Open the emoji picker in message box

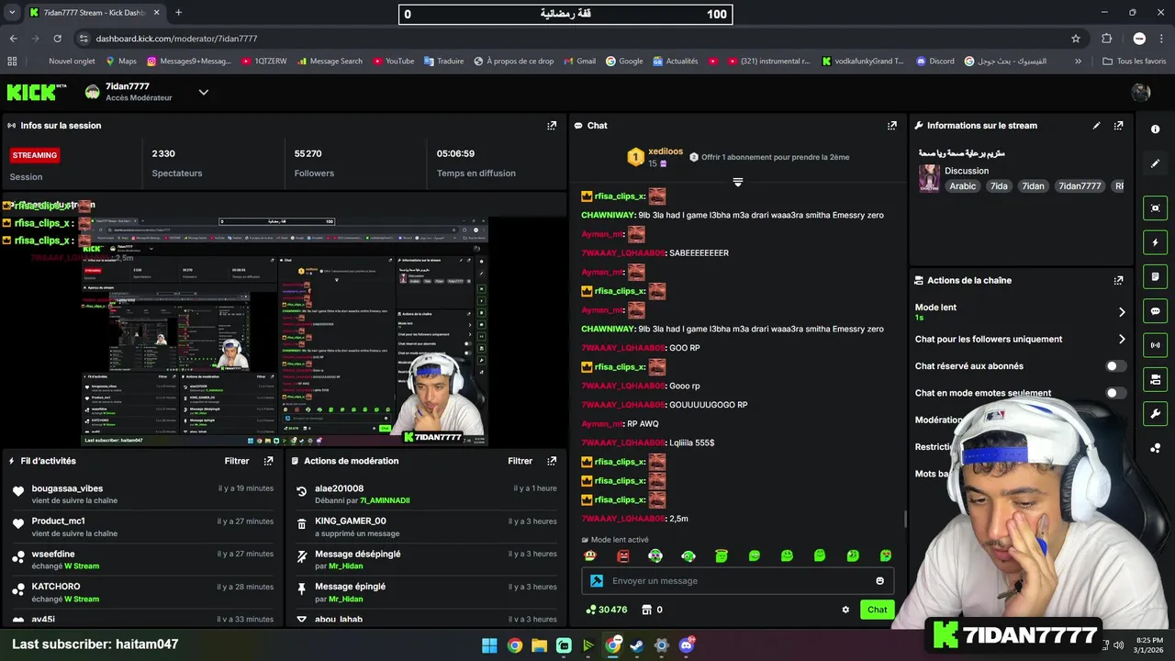pyautogui.click(x=879, y=580)
